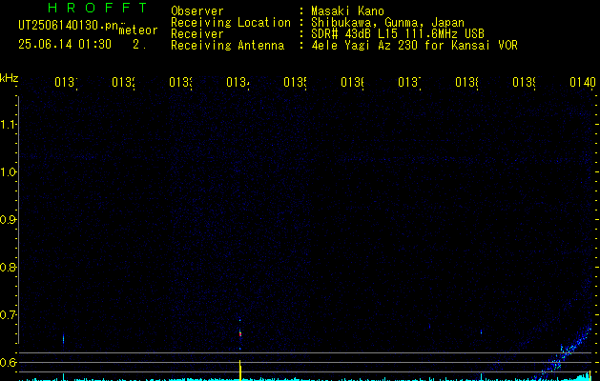Screen dimensions: 600x381
Task: Click the 0134 time marker
Action: (238, 83)
